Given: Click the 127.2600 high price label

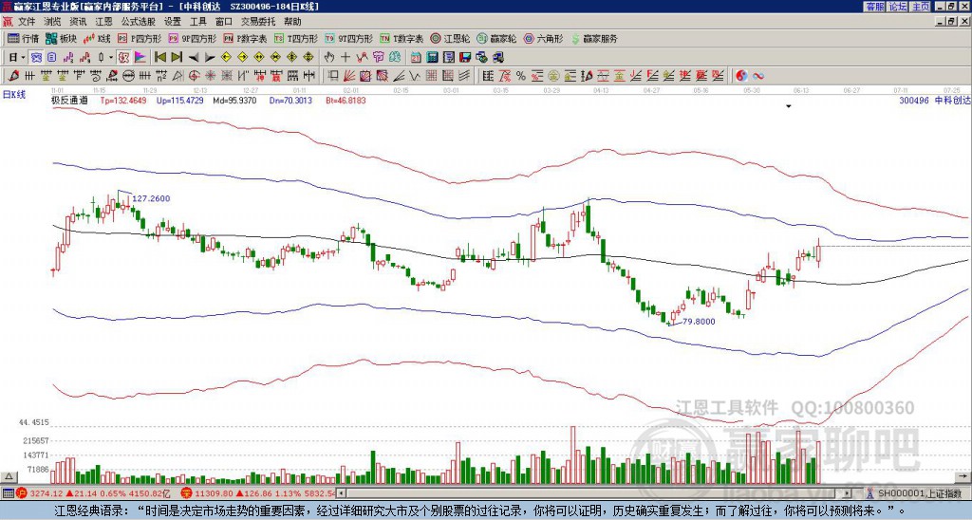Looking at the screenshot, I should click(151, 199).
